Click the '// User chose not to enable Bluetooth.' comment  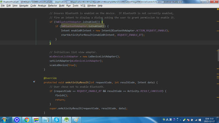[x=77, y=87]
